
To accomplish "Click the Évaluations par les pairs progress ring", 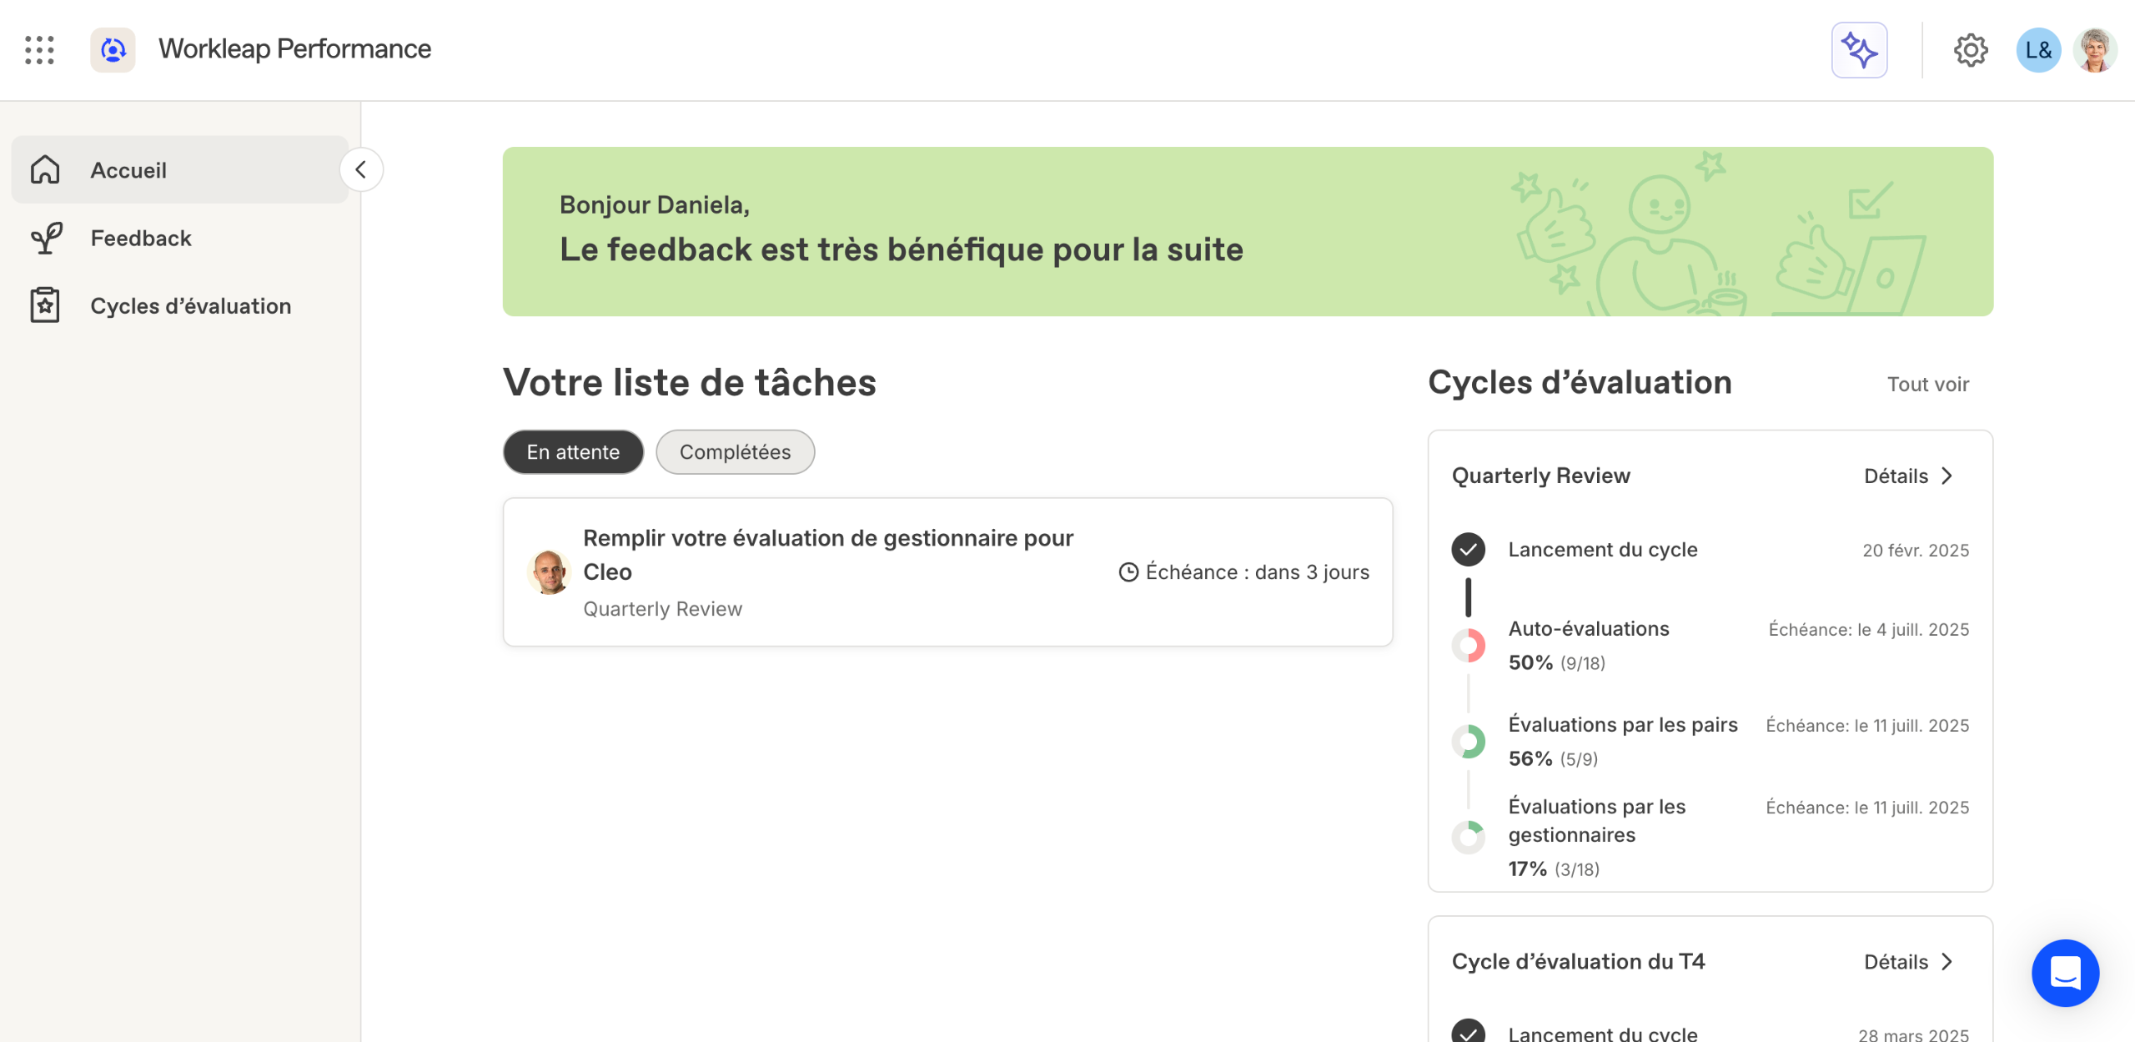I will [1468, 742].
